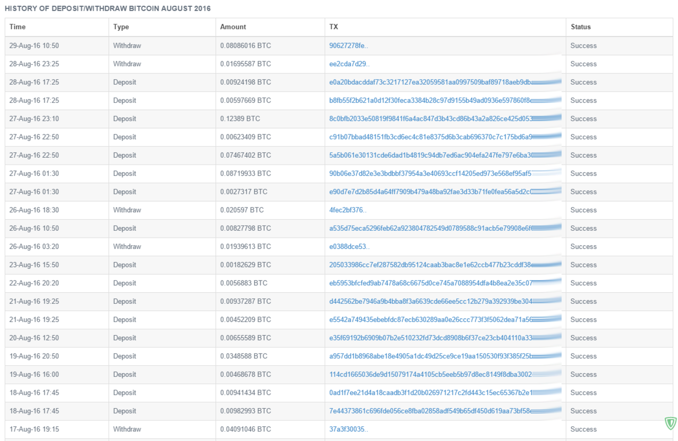Click the green shield icon at bottom right
The image size is (678, 441).
[671, 423]
